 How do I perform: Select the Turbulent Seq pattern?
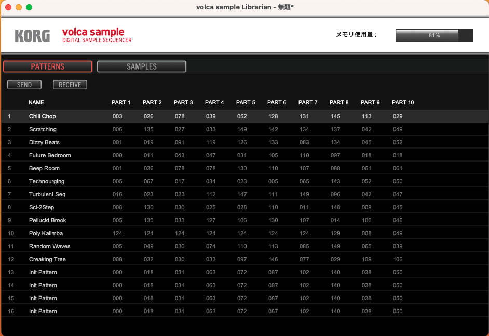coord(244,194)
